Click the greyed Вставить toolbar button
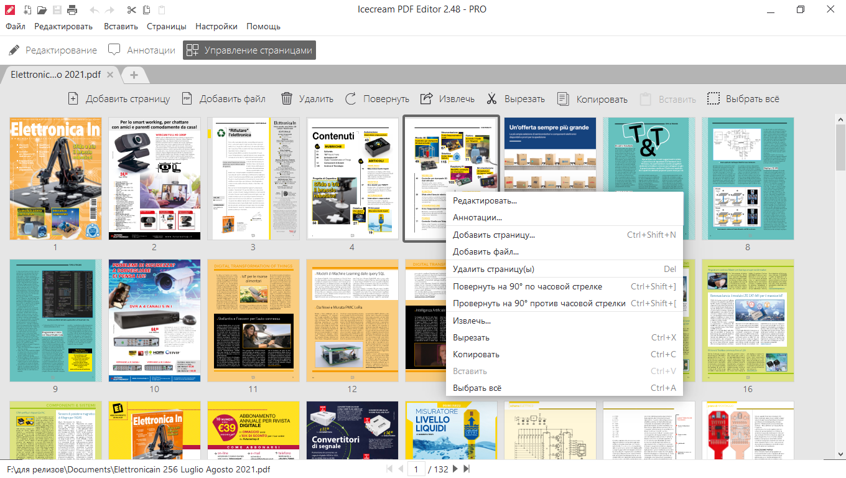846x478 pixels. pyautogui.click(x=668, y=99)
